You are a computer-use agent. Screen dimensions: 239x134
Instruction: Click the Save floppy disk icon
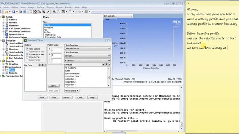tap(13, 12)
